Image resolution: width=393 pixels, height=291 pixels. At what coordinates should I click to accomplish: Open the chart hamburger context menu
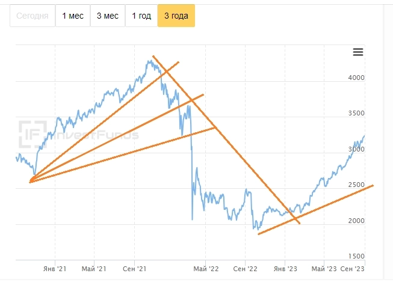[358, 52]
